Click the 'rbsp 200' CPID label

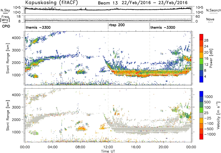tap(117, 25)
